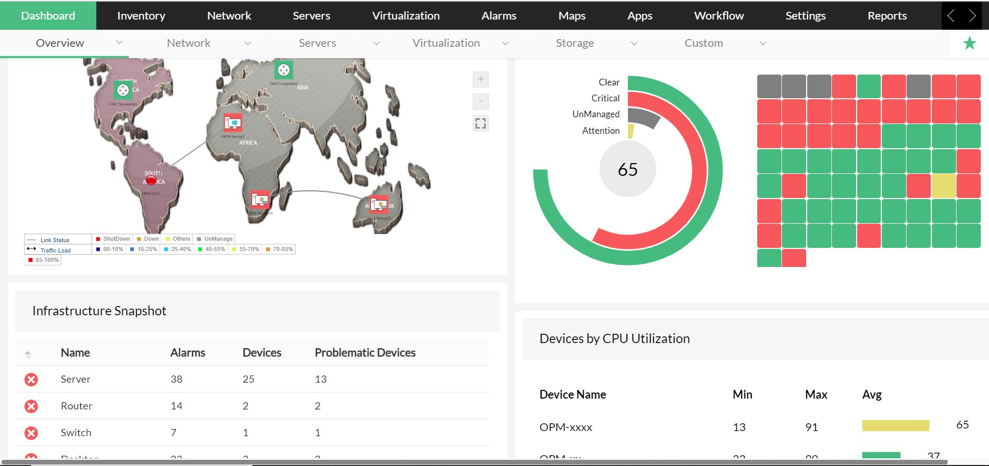Expand the Storage dashboard dropdown arrow

634,43
